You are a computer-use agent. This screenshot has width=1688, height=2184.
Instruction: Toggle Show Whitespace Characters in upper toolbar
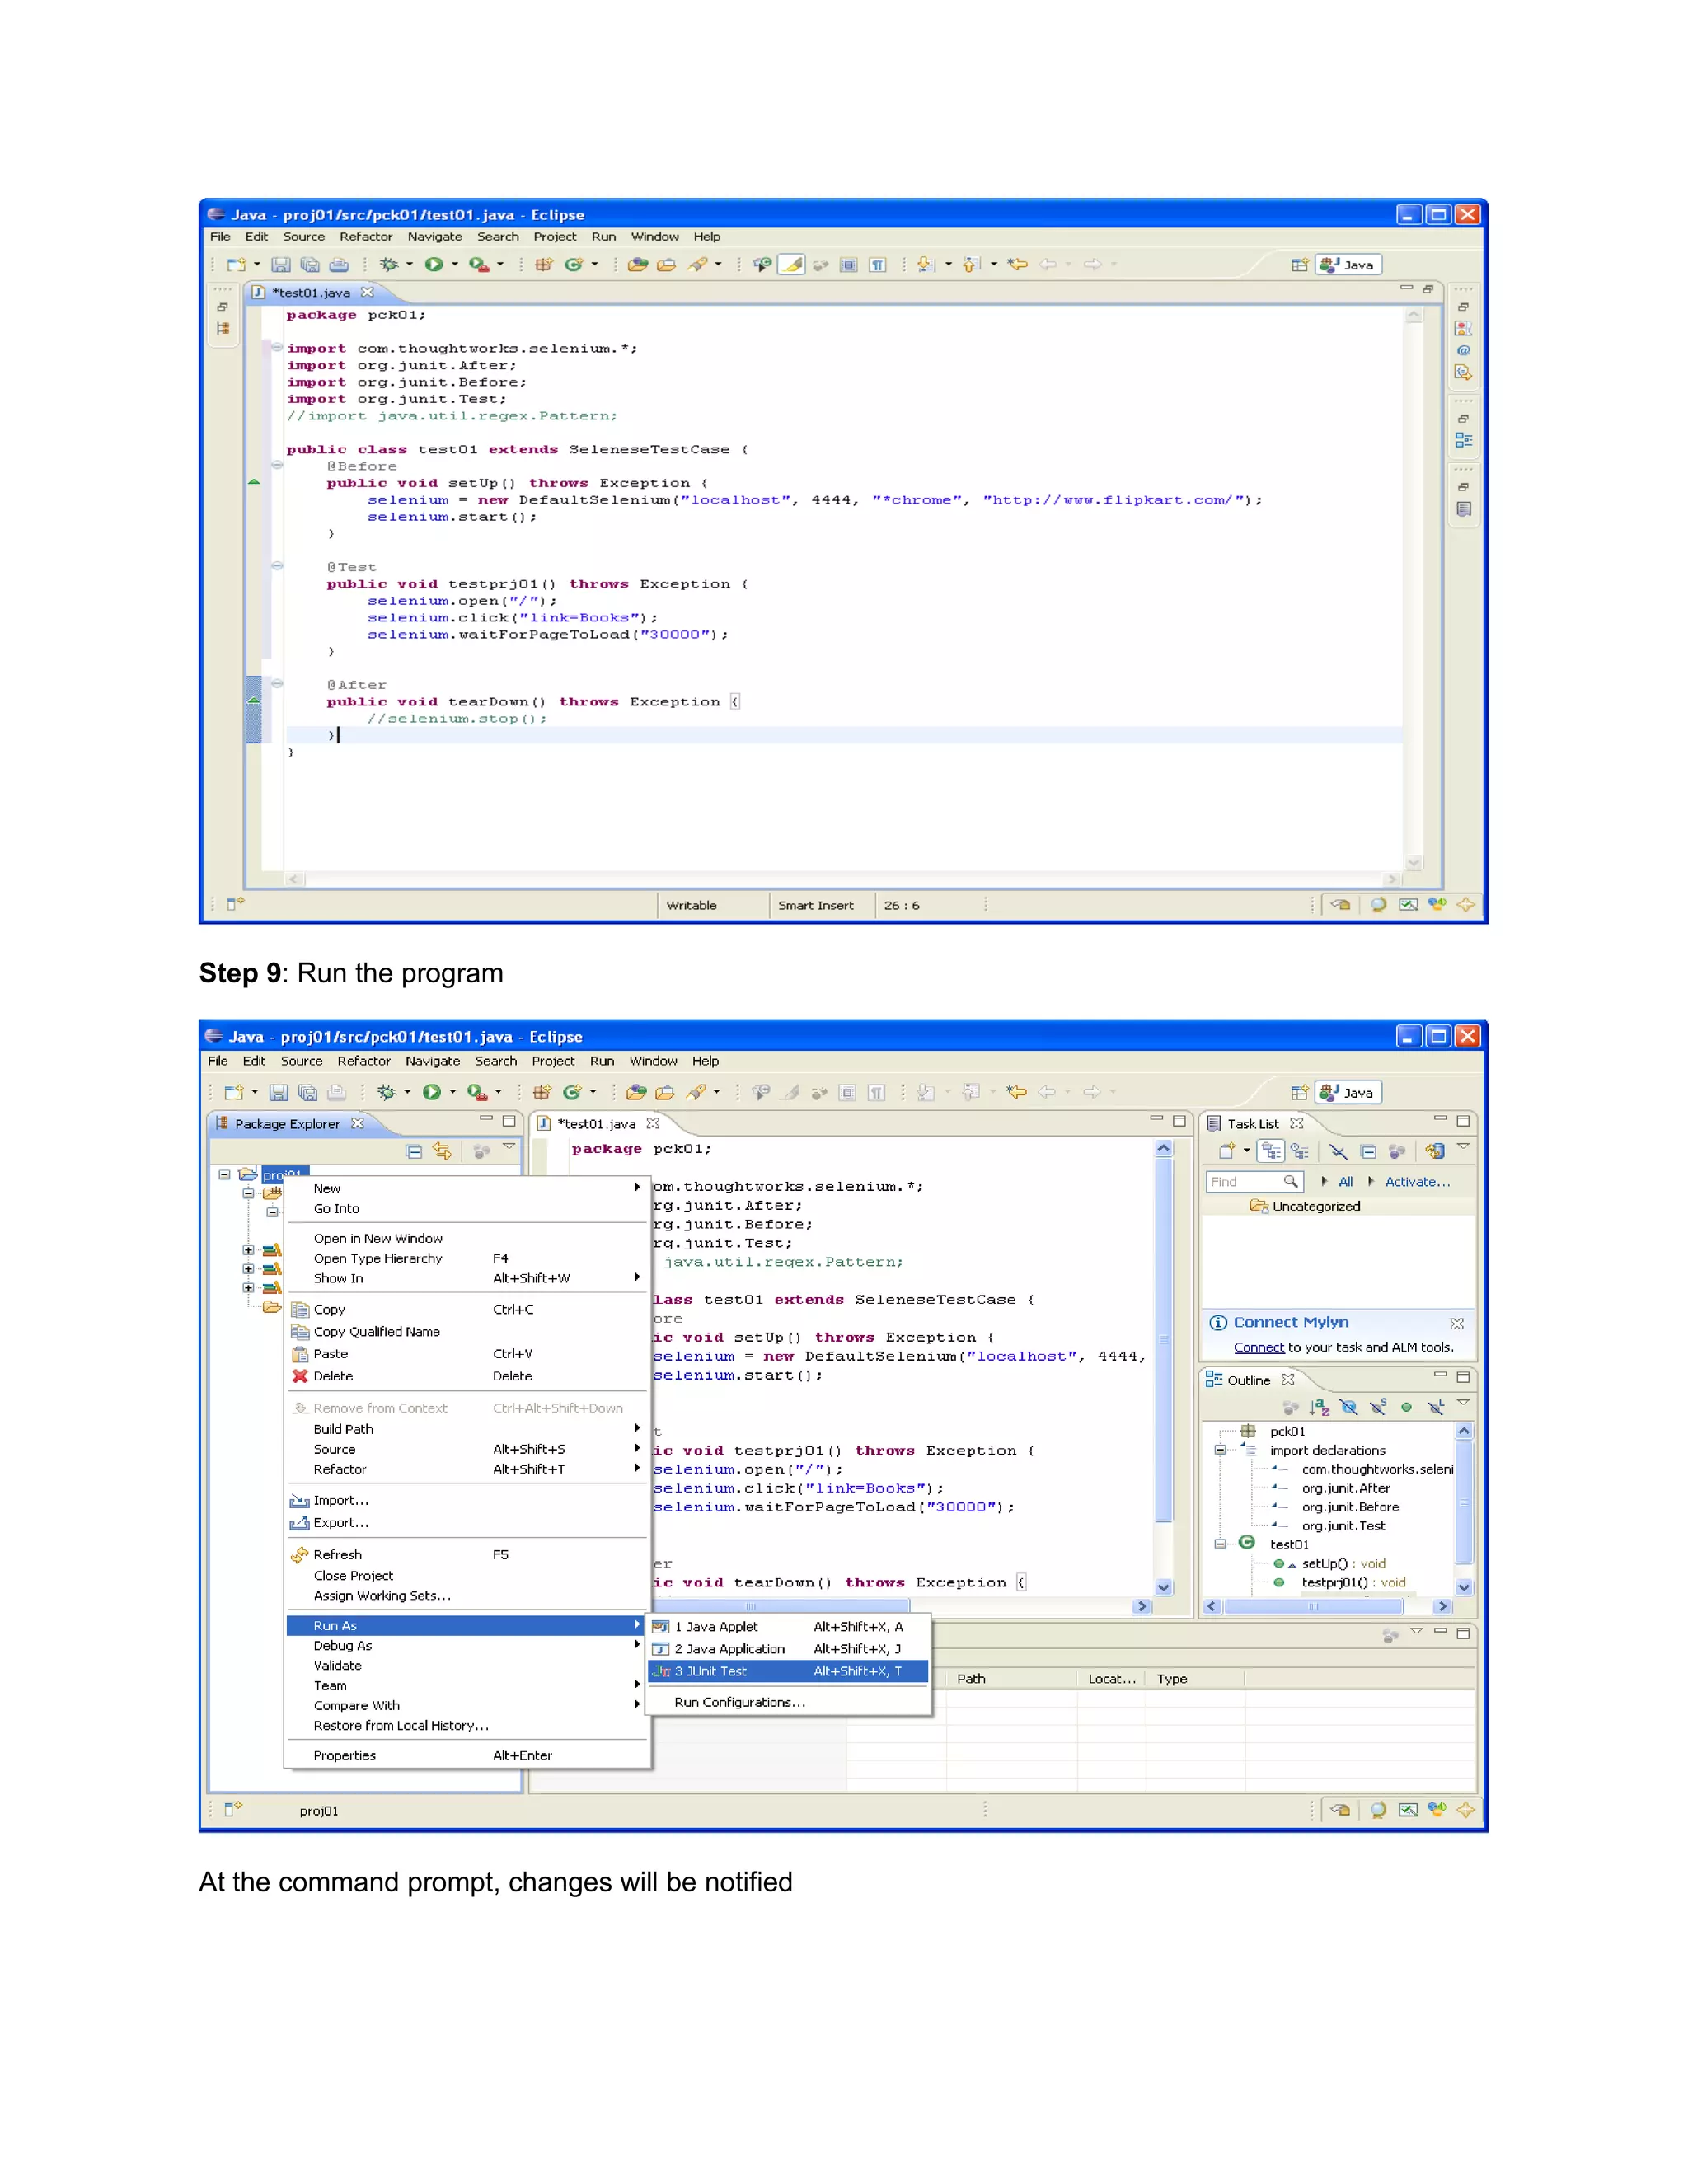[x=877, y=265]
